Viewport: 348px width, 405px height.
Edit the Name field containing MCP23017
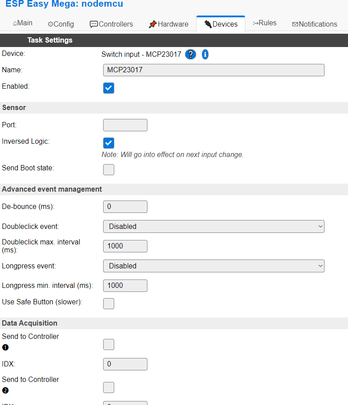click(214, 70)
